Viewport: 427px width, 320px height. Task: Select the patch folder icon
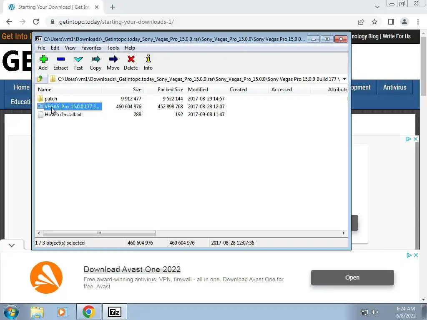[40, 98]
